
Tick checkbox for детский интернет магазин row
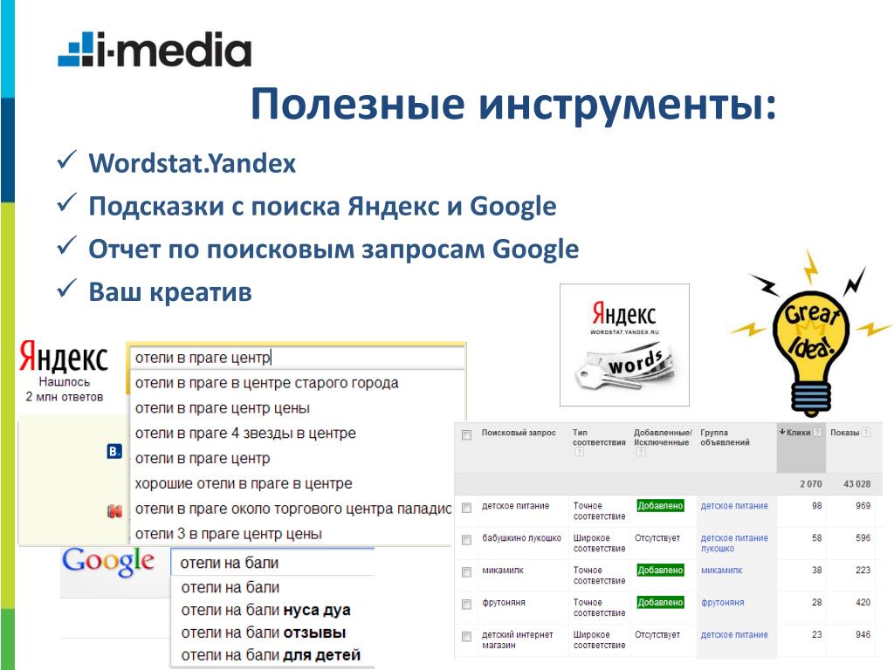pos(466,636)
